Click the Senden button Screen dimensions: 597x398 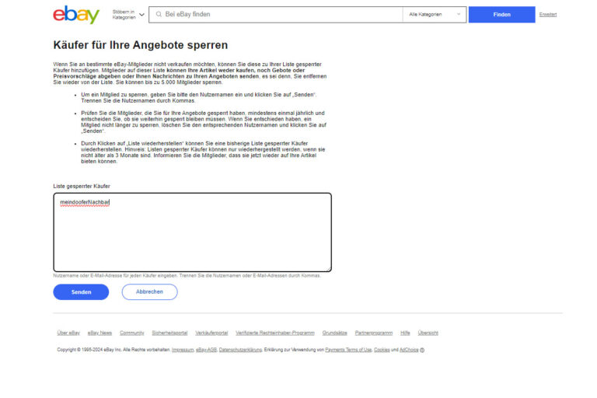(x=81, y=292)
